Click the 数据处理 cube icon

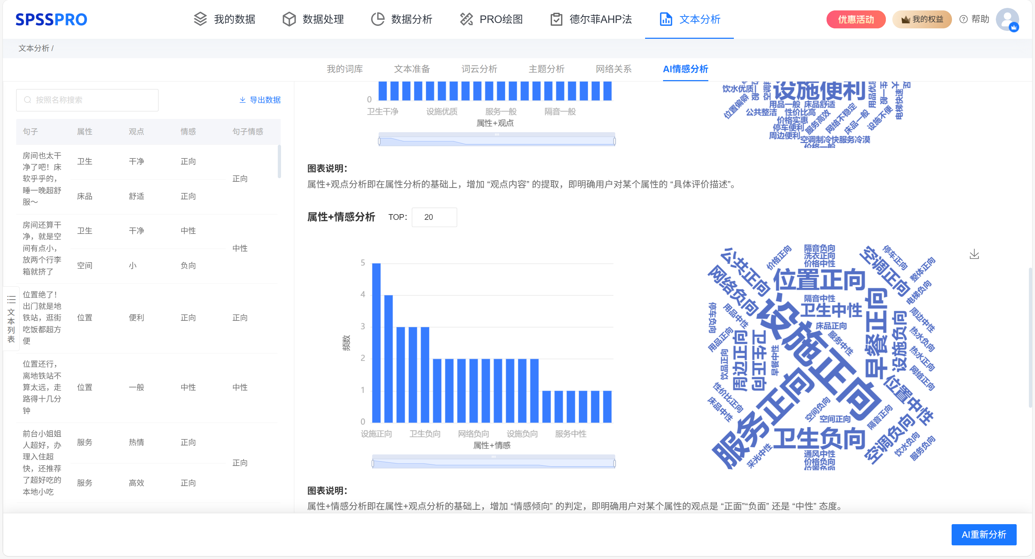[289, 19]
